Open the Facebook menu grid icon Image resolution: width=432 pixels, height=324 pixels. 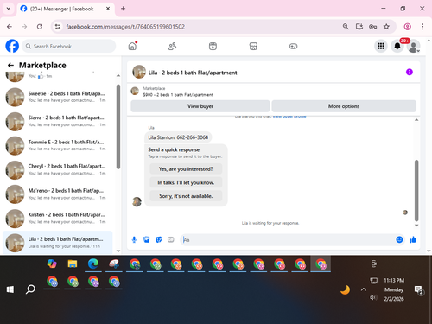tap(381, 46)
